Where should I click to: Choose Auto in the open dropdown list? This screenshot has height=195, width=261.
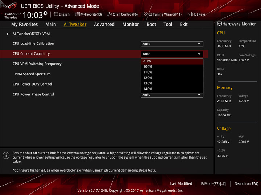(172, 61)
